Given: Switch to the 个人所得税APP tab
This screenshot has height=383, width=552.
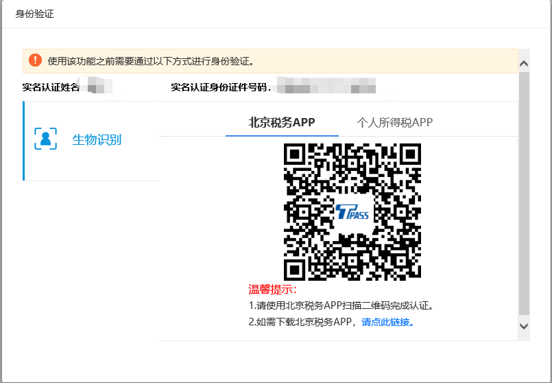Looking at the screenshot, I should pos(395,122).
